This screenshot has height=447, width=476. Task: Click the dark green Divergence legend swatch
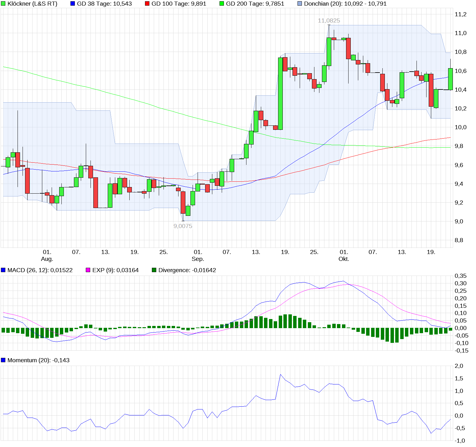(x=154, y=270)
